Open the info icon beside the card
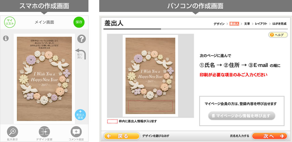 [6, 38]
